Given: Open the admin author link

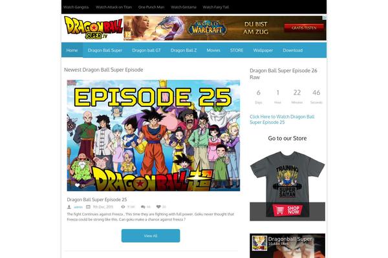Looking at the screenshot, I should tap(78, 207).
